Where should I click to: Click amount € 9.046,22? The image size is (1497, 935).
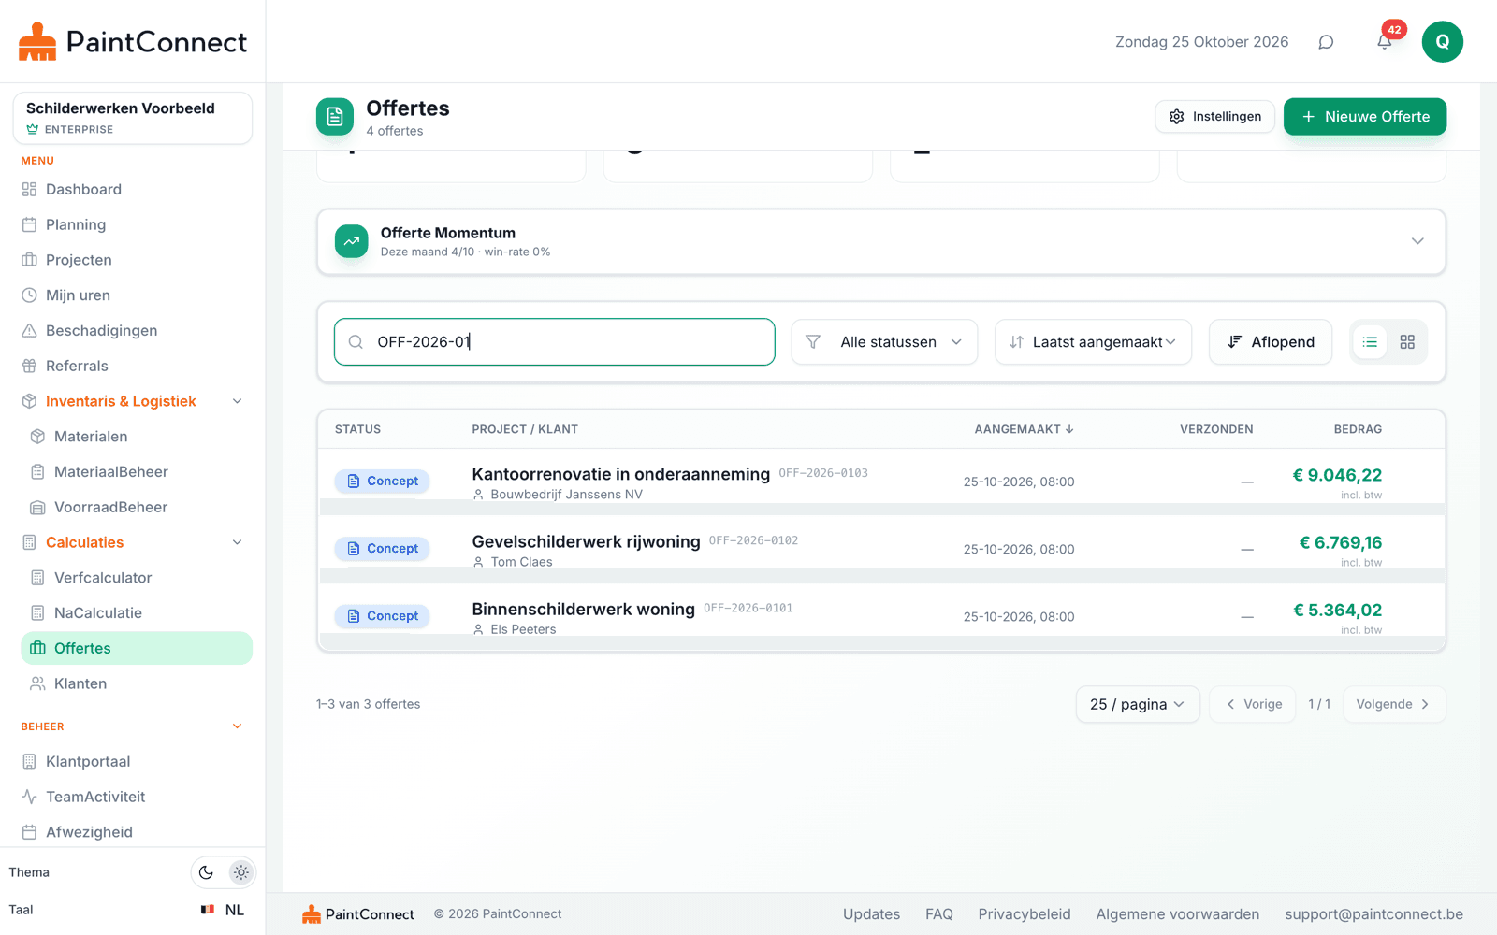coord(1337,475)
